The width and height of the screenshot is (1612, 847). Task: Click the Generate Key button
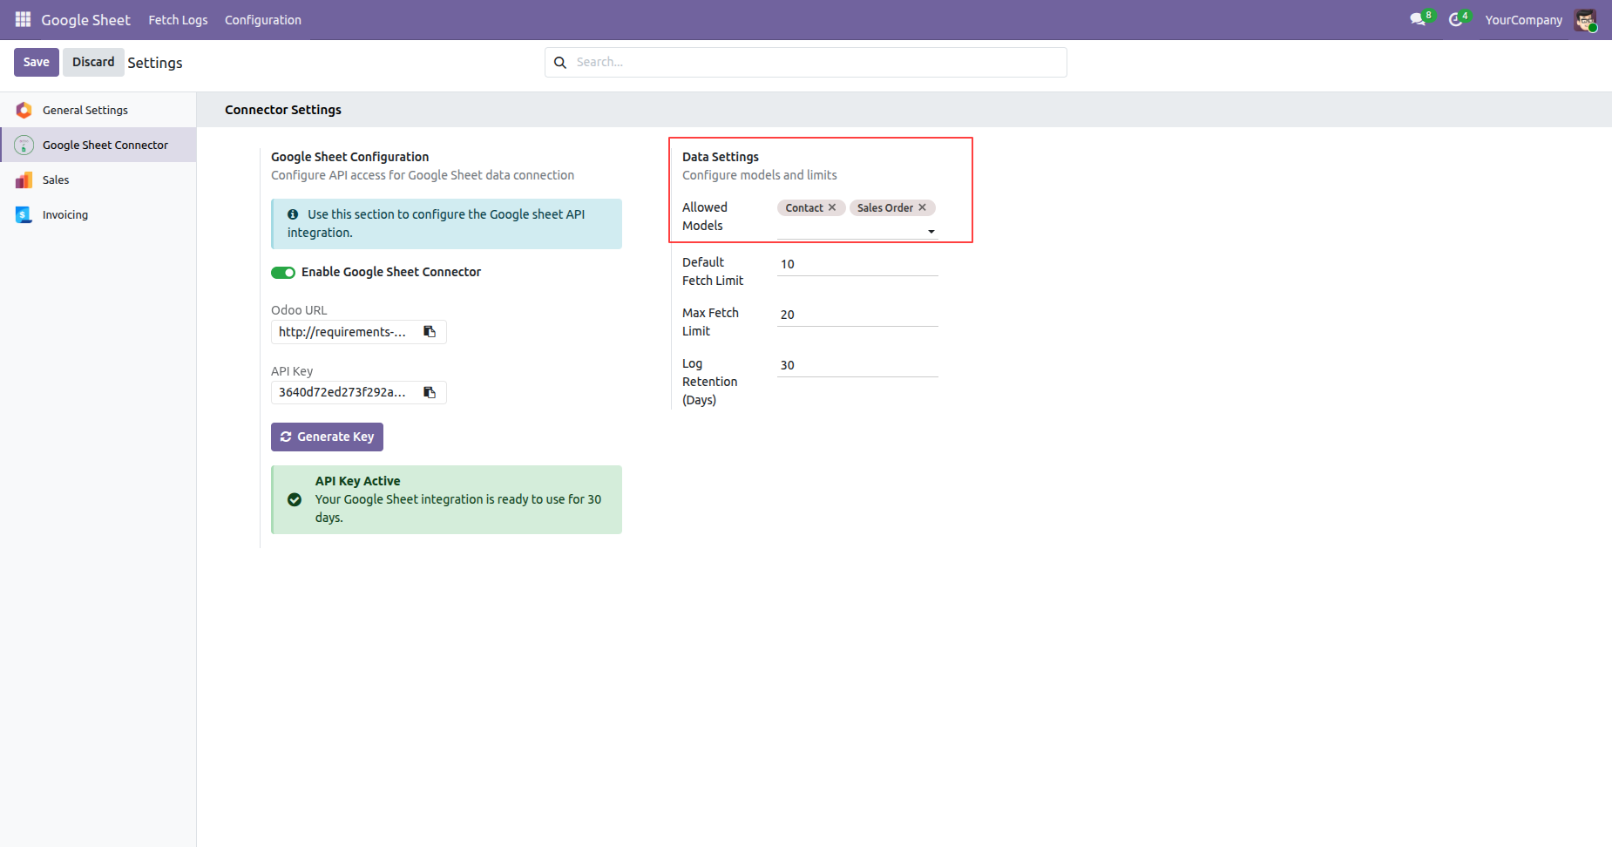327,437
